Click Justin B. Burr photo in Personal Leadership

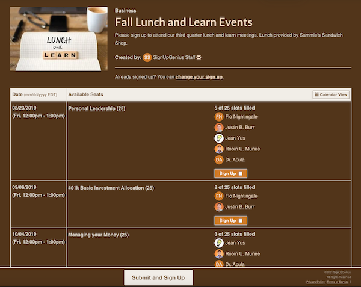(219, 128)
